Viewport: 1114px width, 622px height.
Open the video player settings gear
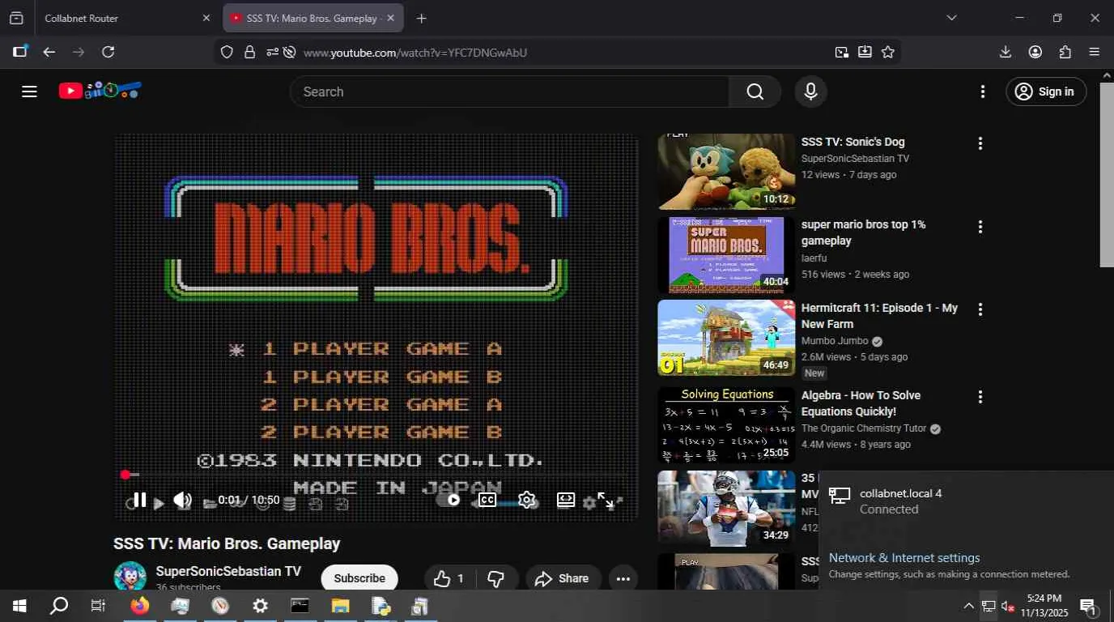(x=526, y=500)
